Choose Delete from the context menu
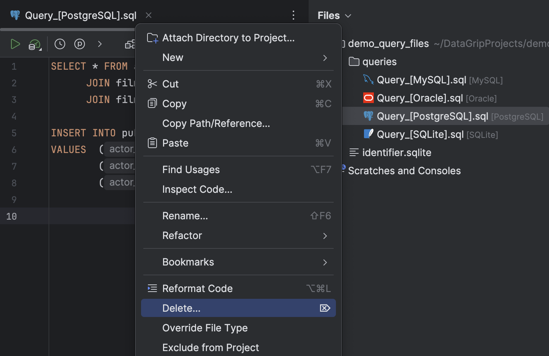 point(238,308)
